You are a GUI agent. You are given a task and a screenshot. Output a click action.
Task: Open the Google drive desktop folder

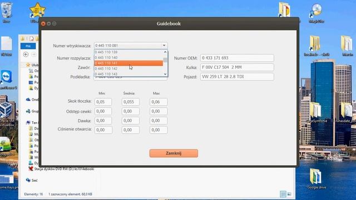click(317, 179)
